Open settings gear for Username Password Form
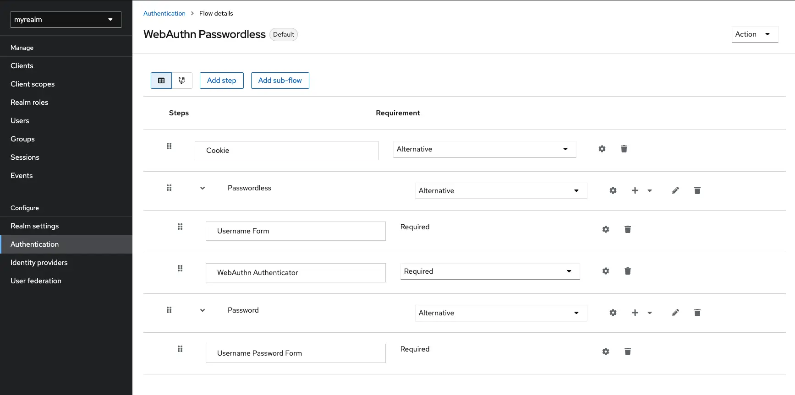The image size is (795, 395). (606, 352)
